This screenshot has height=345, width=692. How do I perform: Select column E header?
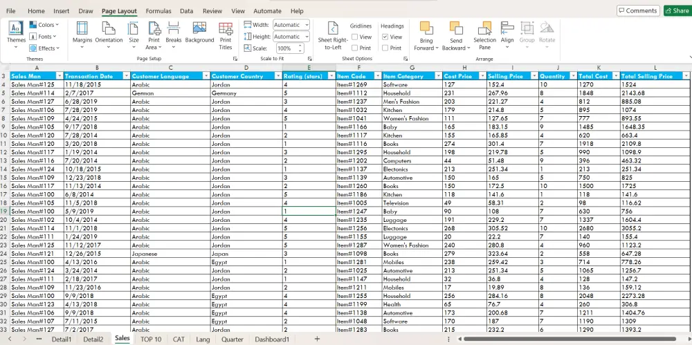click(309, 68)
